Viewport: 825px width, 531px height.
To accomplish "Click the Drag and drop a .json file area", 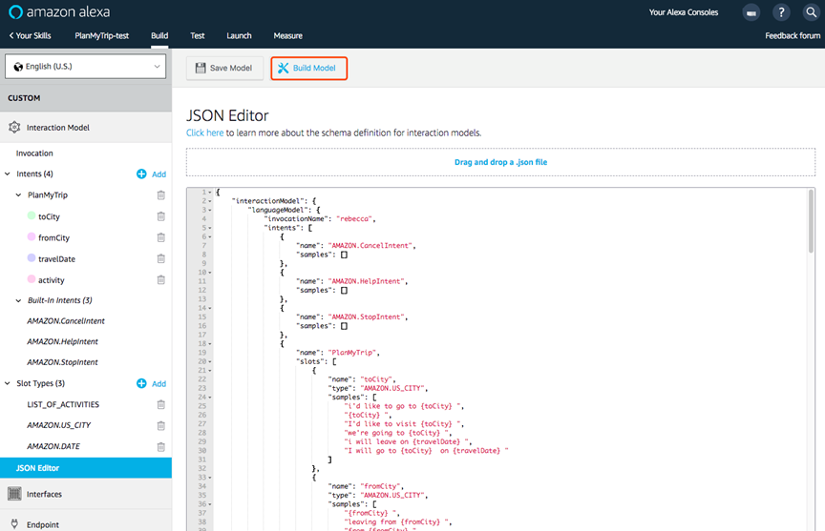I will [x=500, y=162].
